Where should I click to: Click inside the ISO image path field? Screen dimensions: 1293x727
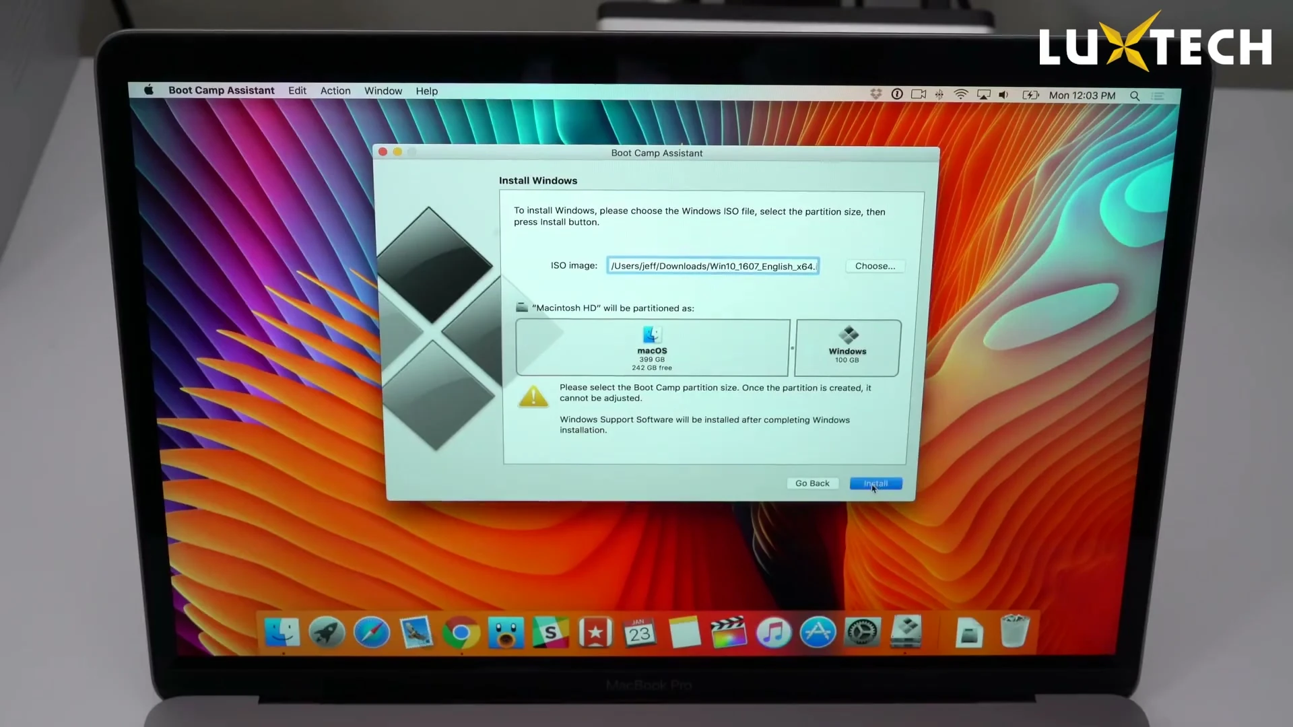[x=712, y=266]
